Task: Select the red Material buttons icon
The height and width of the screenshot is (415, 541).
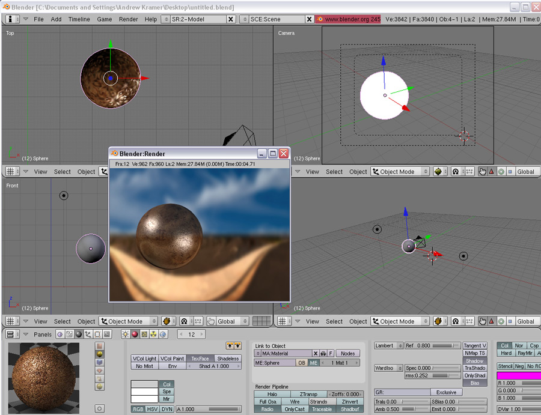Action: [x=135, y=334]
